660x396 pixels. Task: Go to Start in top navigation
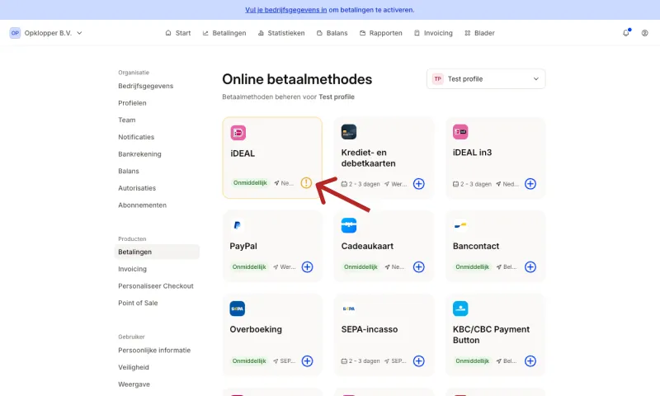[x=178, y=33]
